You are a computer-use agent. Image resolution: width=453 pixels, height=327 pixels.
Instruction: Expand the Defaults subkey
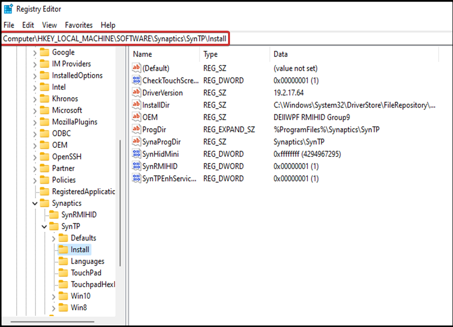[x=54, y=238]
